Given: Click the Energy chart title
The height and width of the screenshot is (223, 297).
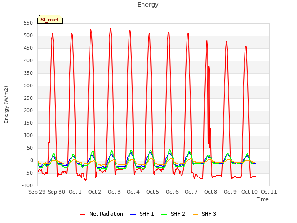Looking at the screenshot, I should click(x=148, y=5).
